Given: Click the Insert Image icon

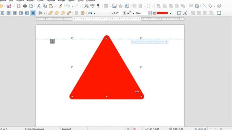Looking at the screenshot, I should click(115, 6).
